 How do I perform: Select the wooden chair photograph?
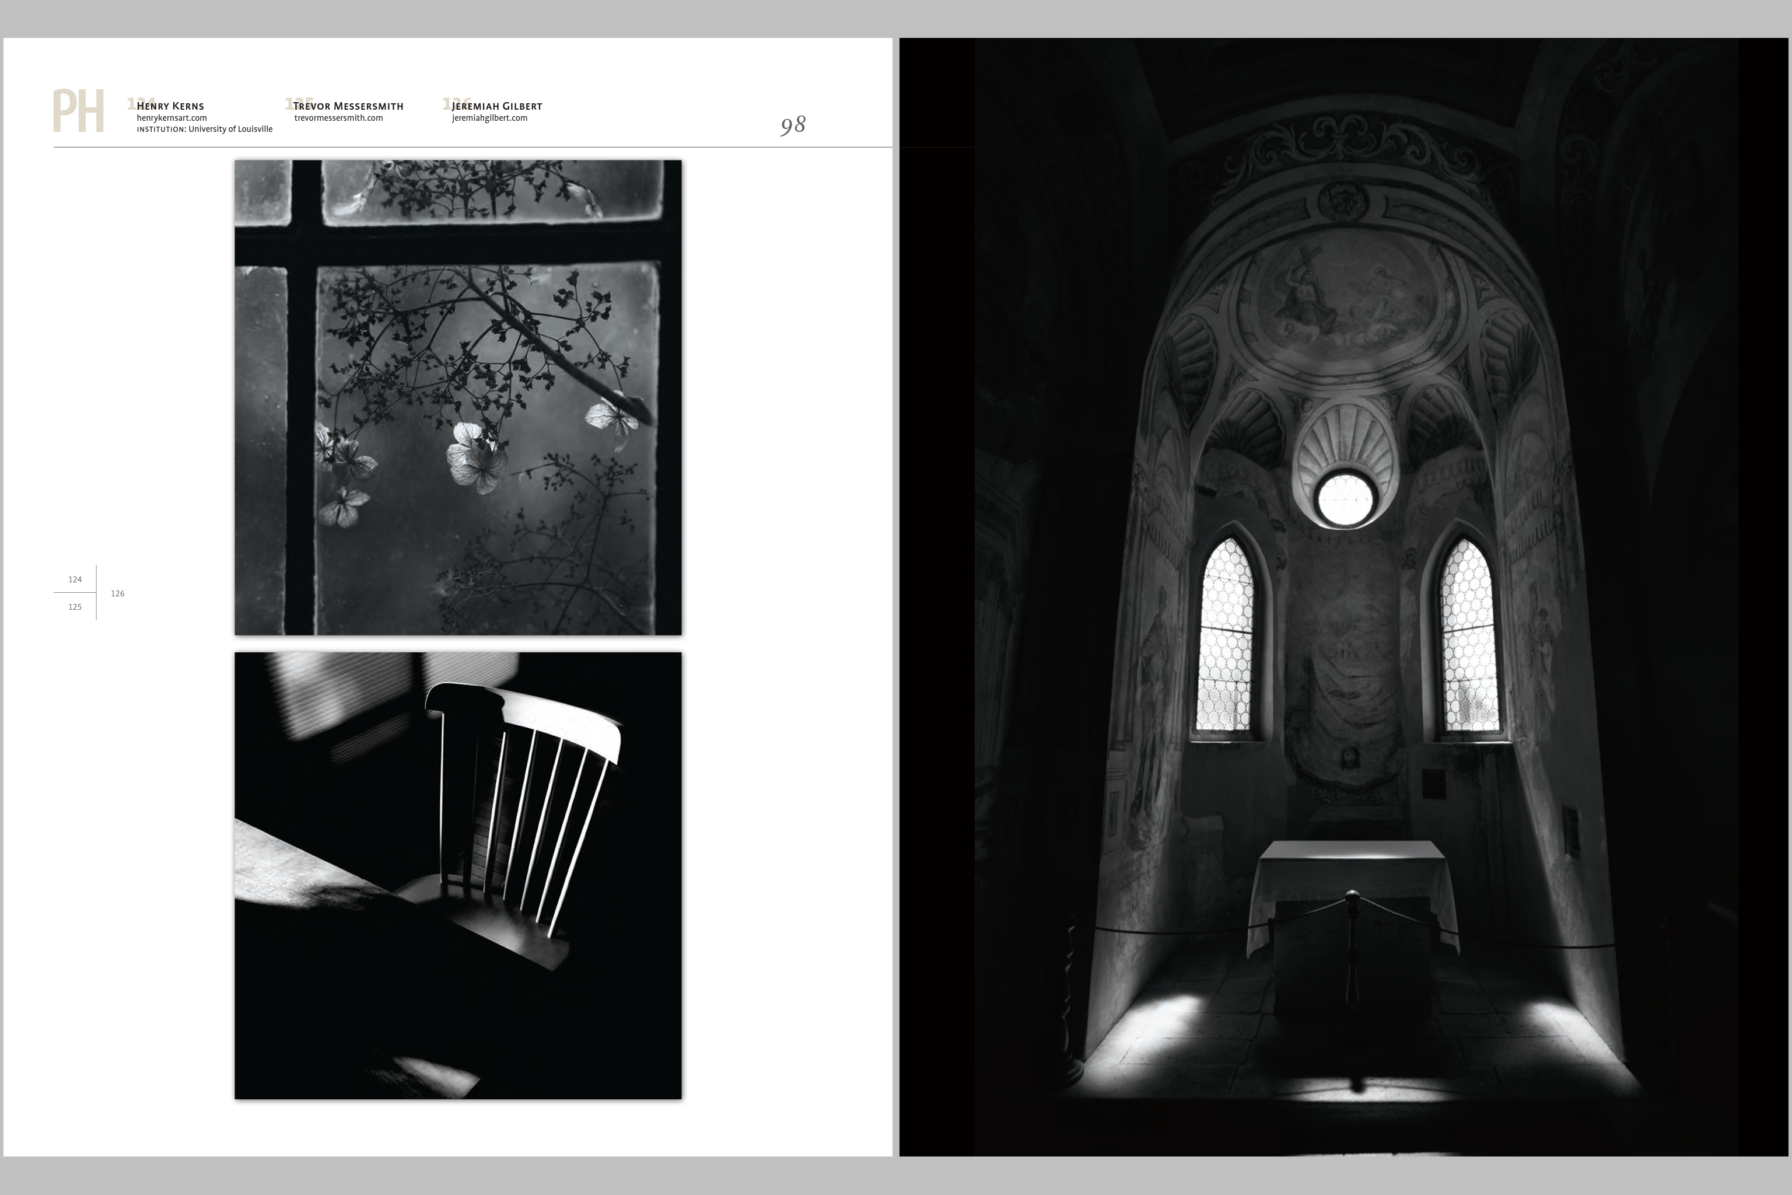458,875
